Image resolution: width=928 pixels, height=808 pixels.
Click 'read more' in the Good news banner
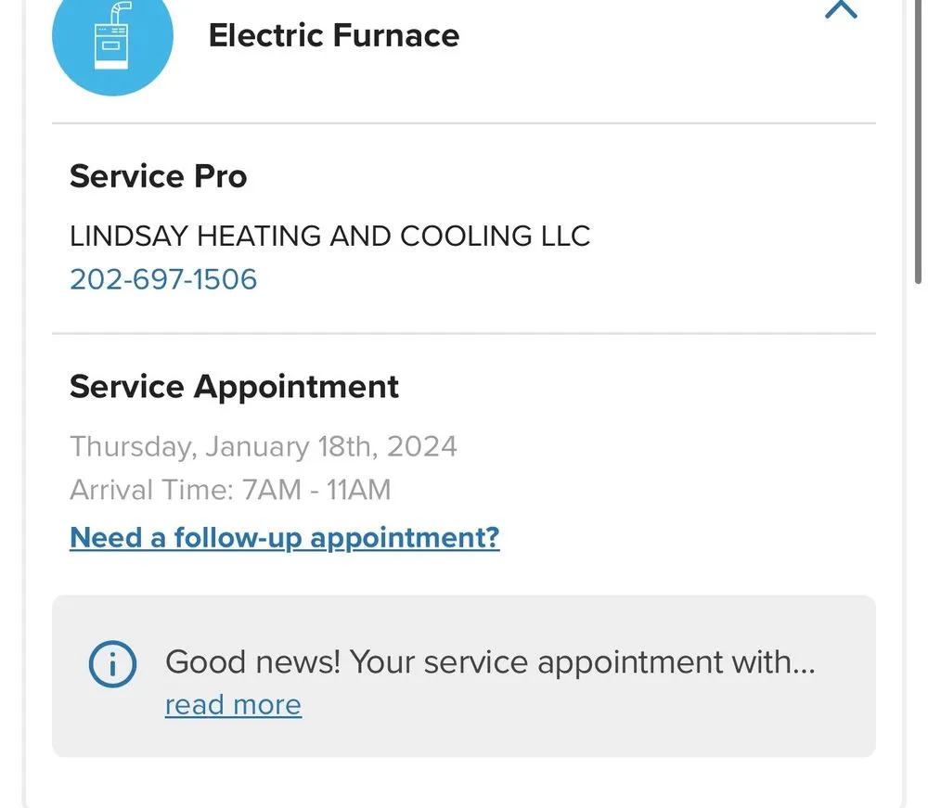pyautogui.click(x=233, y=705)
